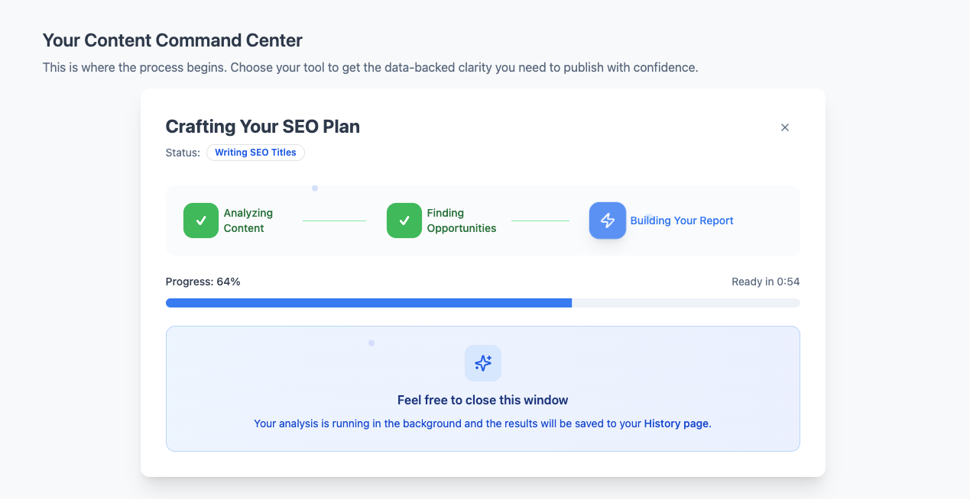
Task: Click the lightning bolt Building Your Report icon
Action: point(608,221)
